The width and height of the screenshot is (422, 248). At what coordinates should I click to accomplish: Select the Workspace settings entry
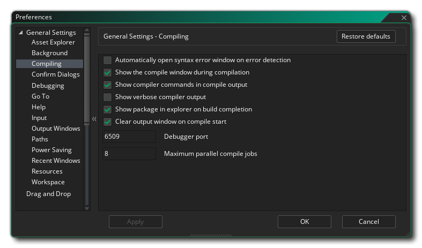pos(48,182)
